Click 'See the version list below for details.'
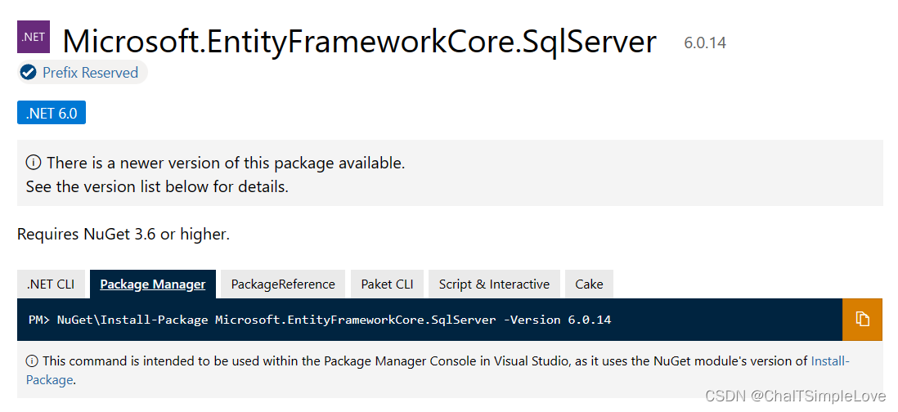 click(157, 186)
